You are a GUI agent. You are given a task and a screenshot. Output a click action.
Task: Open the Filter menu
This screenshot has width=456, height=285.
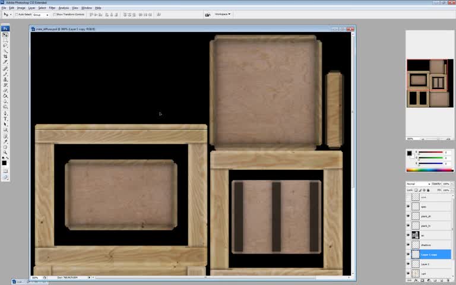[x=52, y=8]
